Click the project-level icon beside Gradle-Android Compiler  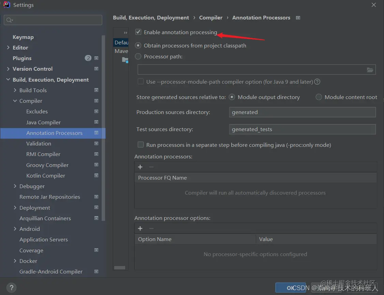[x=96, y=271]
